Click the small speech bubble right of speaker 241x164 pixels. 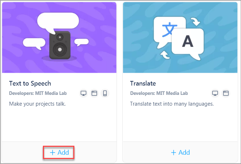[82, 42]
